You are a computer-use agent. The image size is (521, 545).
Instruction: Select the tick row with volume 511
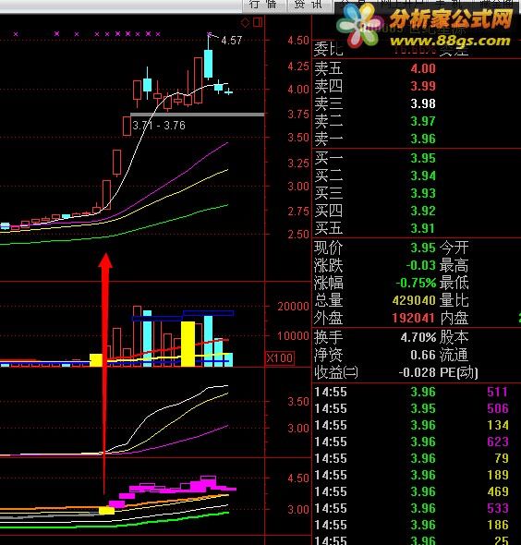[x=417, y=392]
